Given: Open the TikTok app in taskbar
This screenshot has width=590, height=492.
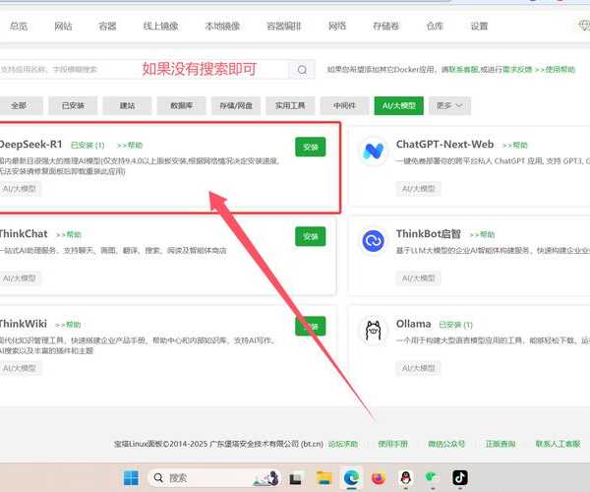Looking at the screenshot, I should [459, 477].
